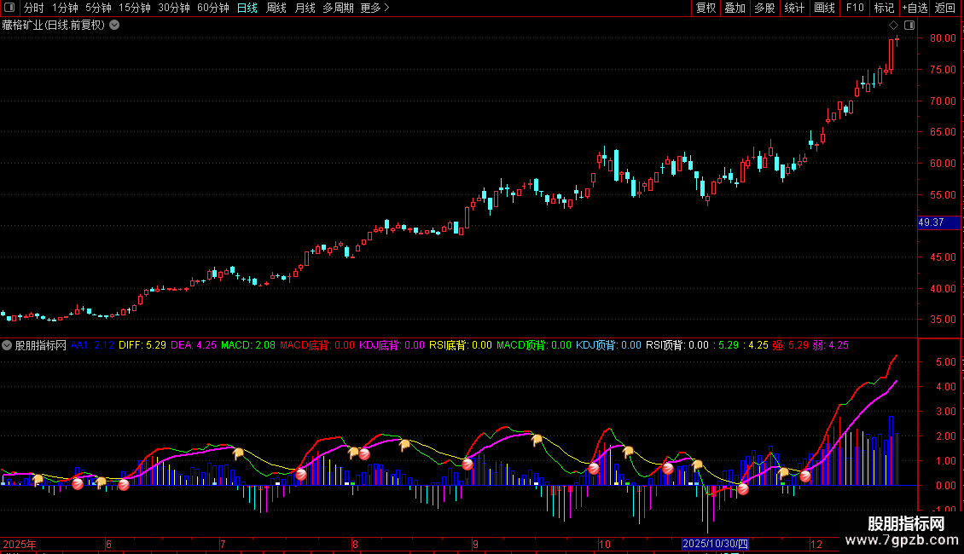964x554 pixels.
Task: Click the 弱: 4.25 value
Action: tap(831, 345)
